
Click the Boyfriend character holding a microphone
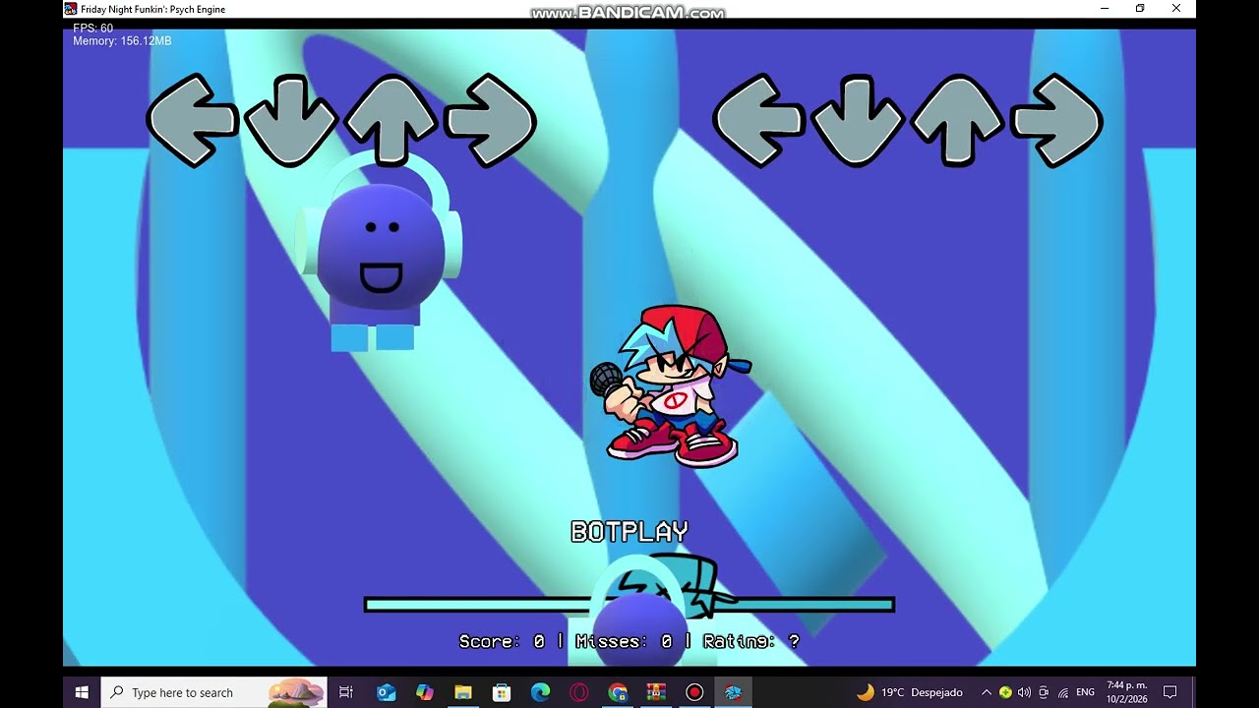tap(672, 386)
